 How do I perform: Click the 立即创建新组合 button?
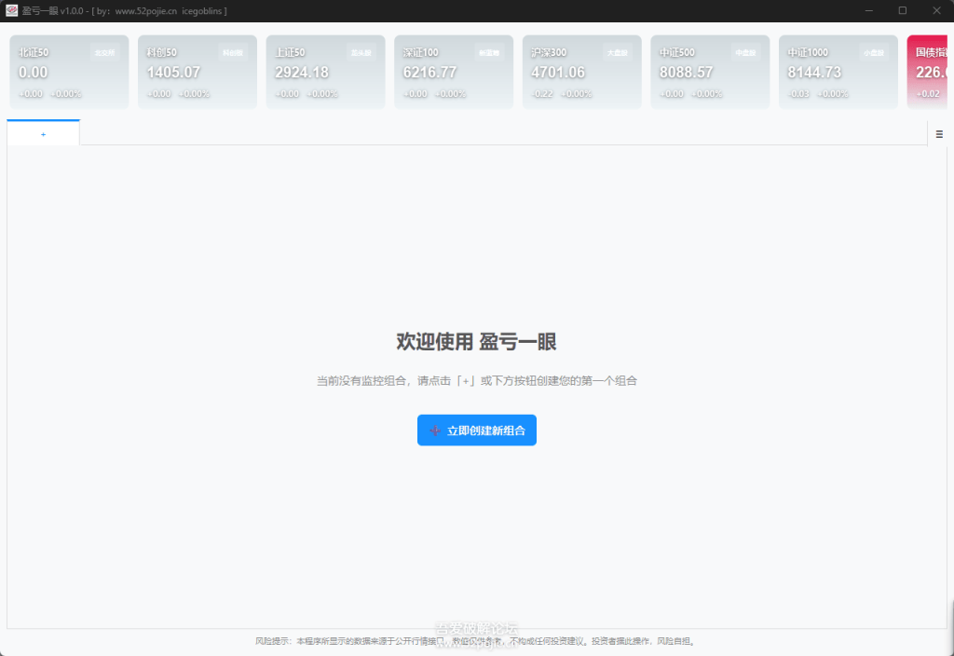[x=476, y=430]
